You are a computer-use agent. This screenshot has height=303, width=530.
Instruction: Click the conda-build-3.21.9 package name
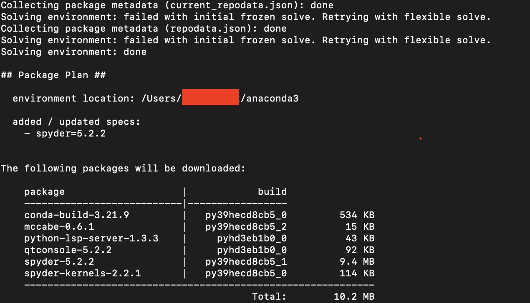(77, 215)
